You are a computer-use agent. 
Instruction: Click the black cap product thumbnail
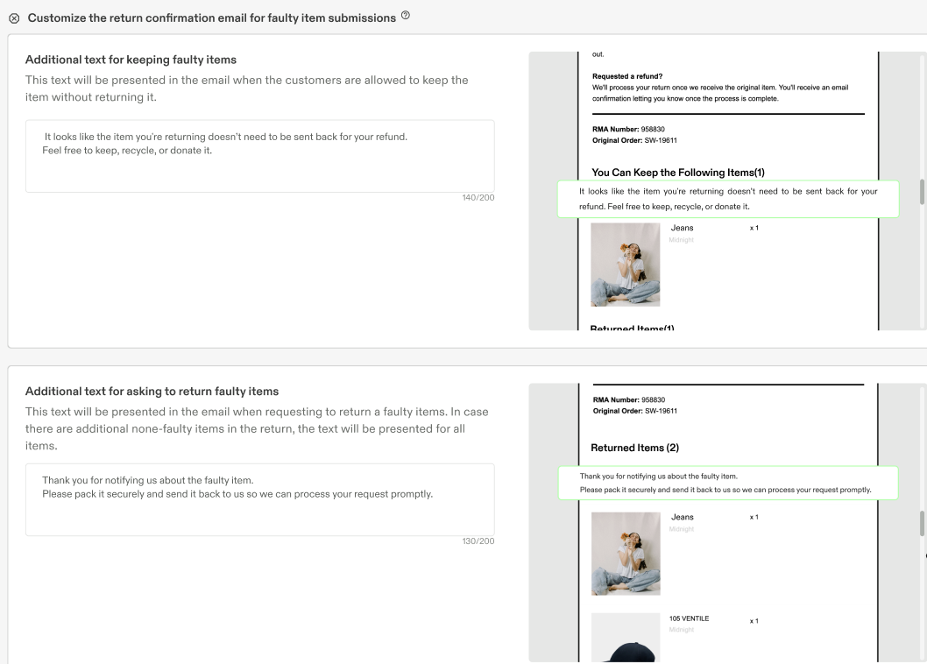626,638
